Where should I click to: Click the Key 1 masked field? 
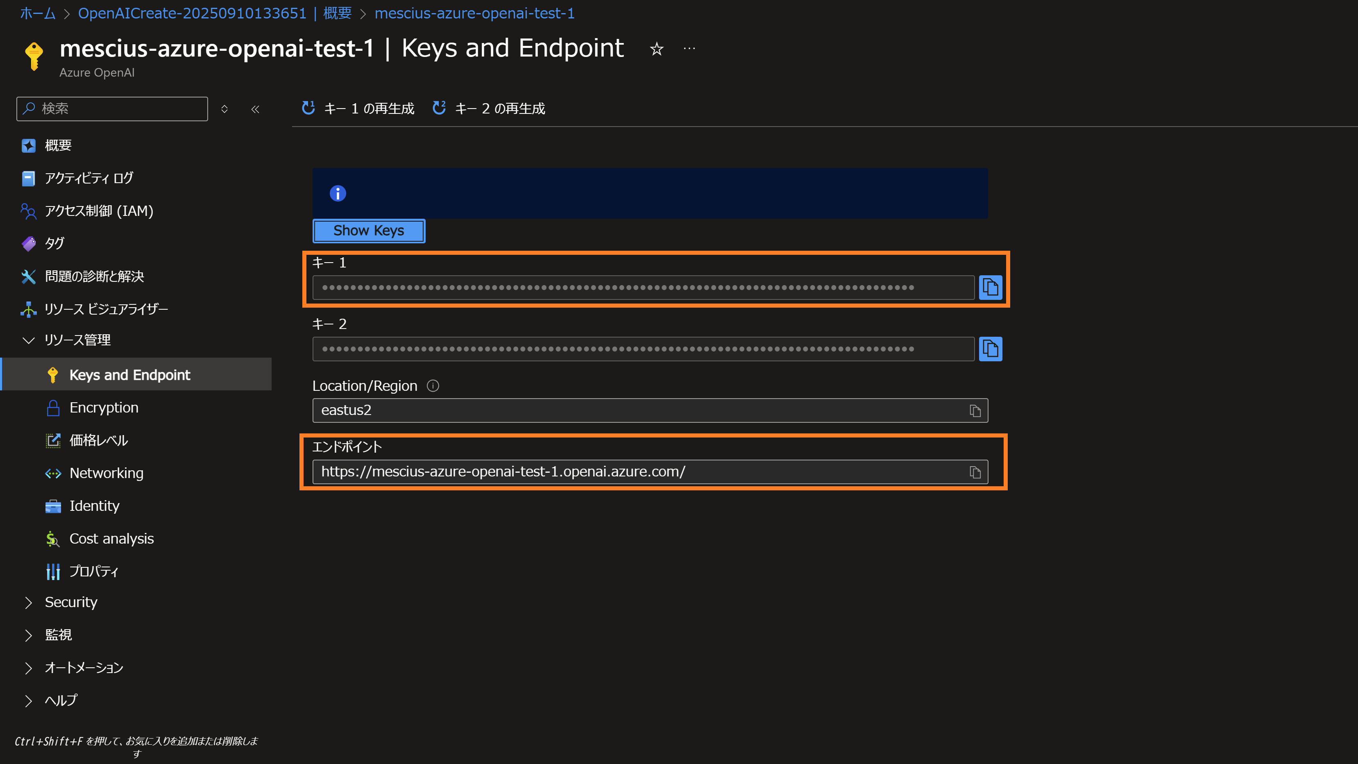[643, 287]
